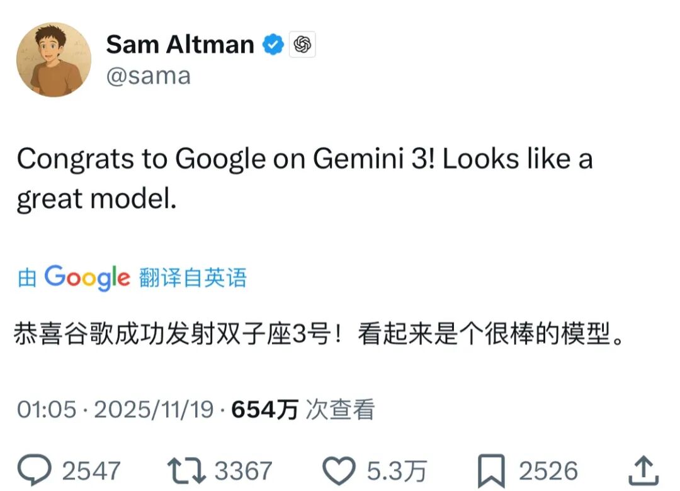Click the 翻译自英语 translation link

click(x=193, y=278)
